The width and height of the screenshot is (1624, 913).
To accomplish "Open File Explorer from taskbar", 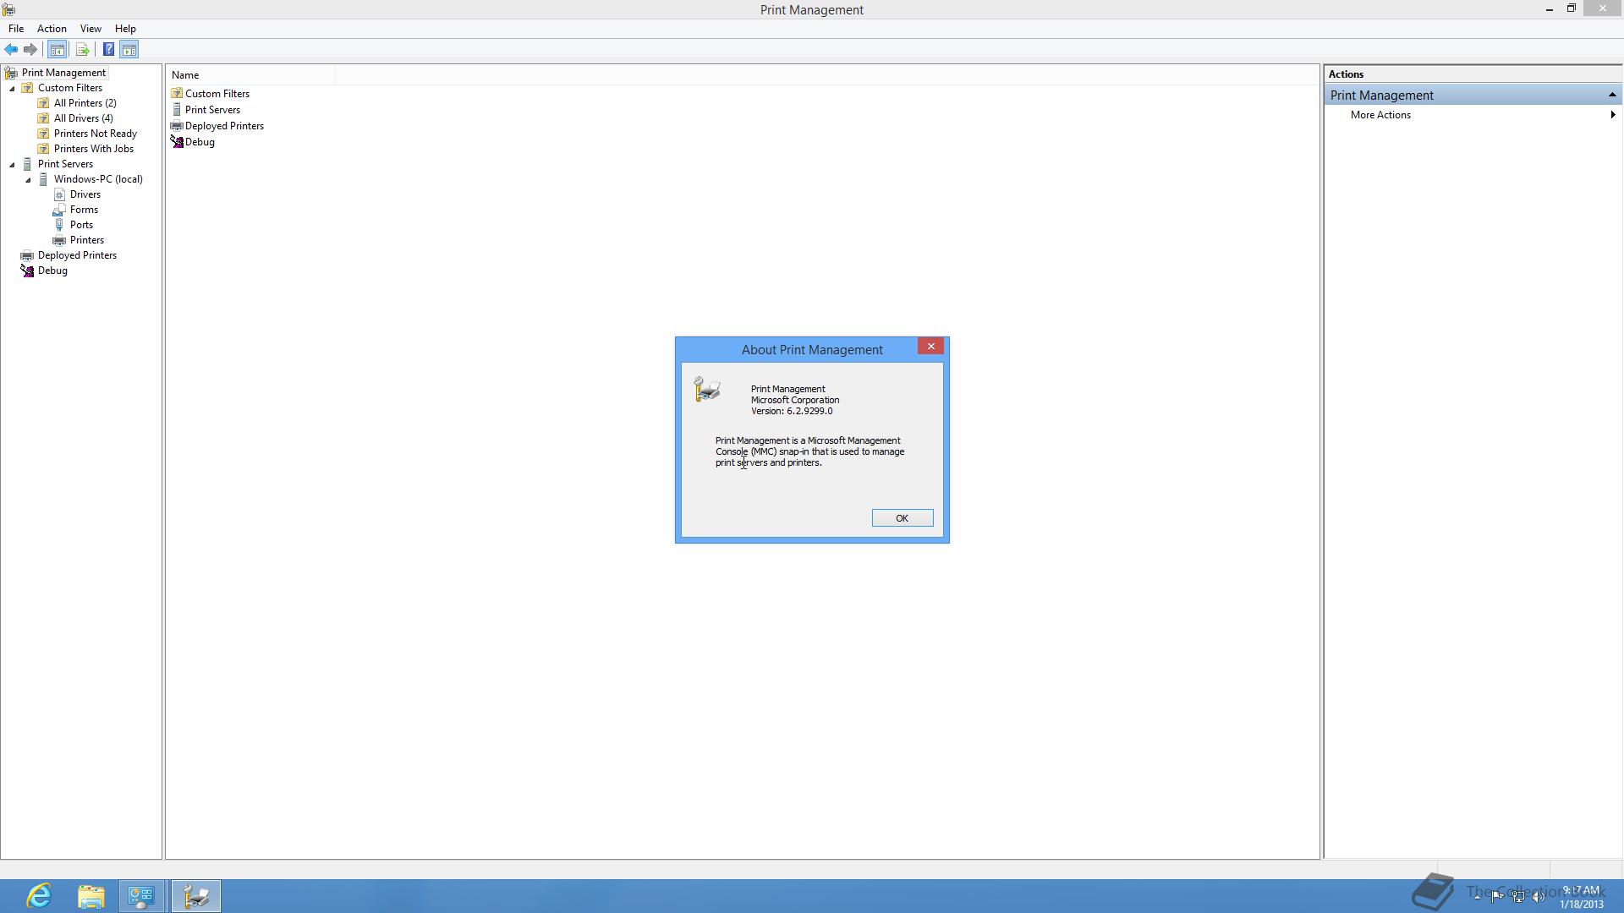I will tap(91, 896).
